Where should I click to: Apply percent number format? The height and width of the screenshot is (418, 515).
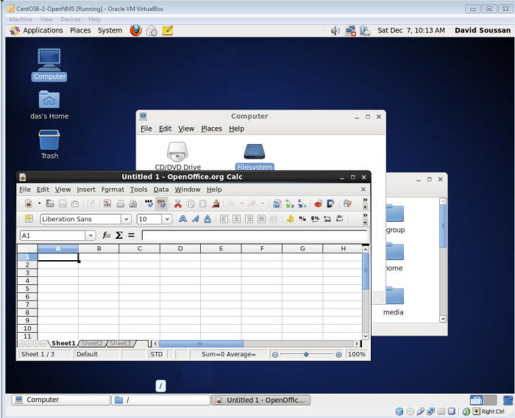pos(302,219)
